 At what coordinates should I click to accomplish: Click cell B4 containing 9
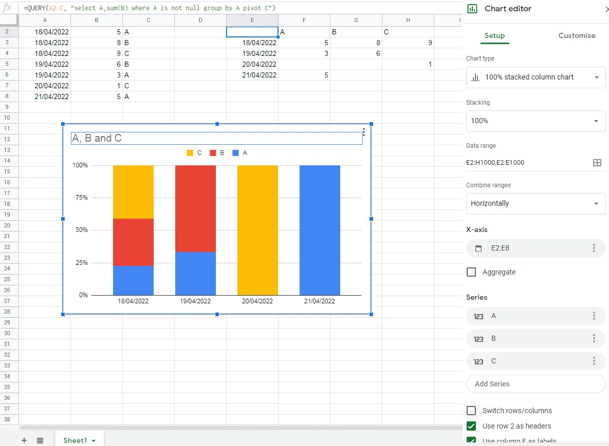[96, 53]
